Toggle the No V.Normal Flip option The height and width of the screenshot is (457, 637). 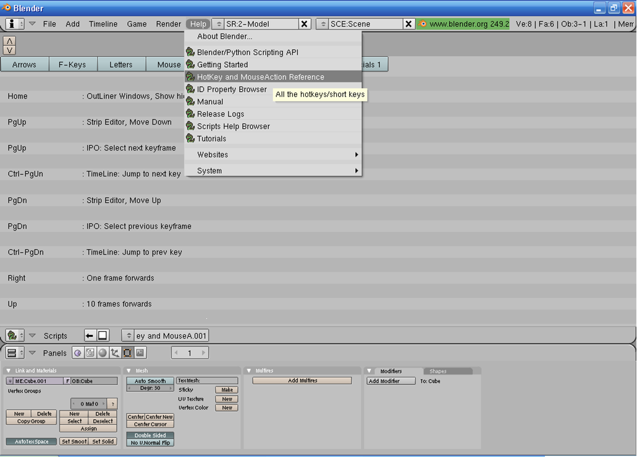pyautogui.click(x=150, y=443)
